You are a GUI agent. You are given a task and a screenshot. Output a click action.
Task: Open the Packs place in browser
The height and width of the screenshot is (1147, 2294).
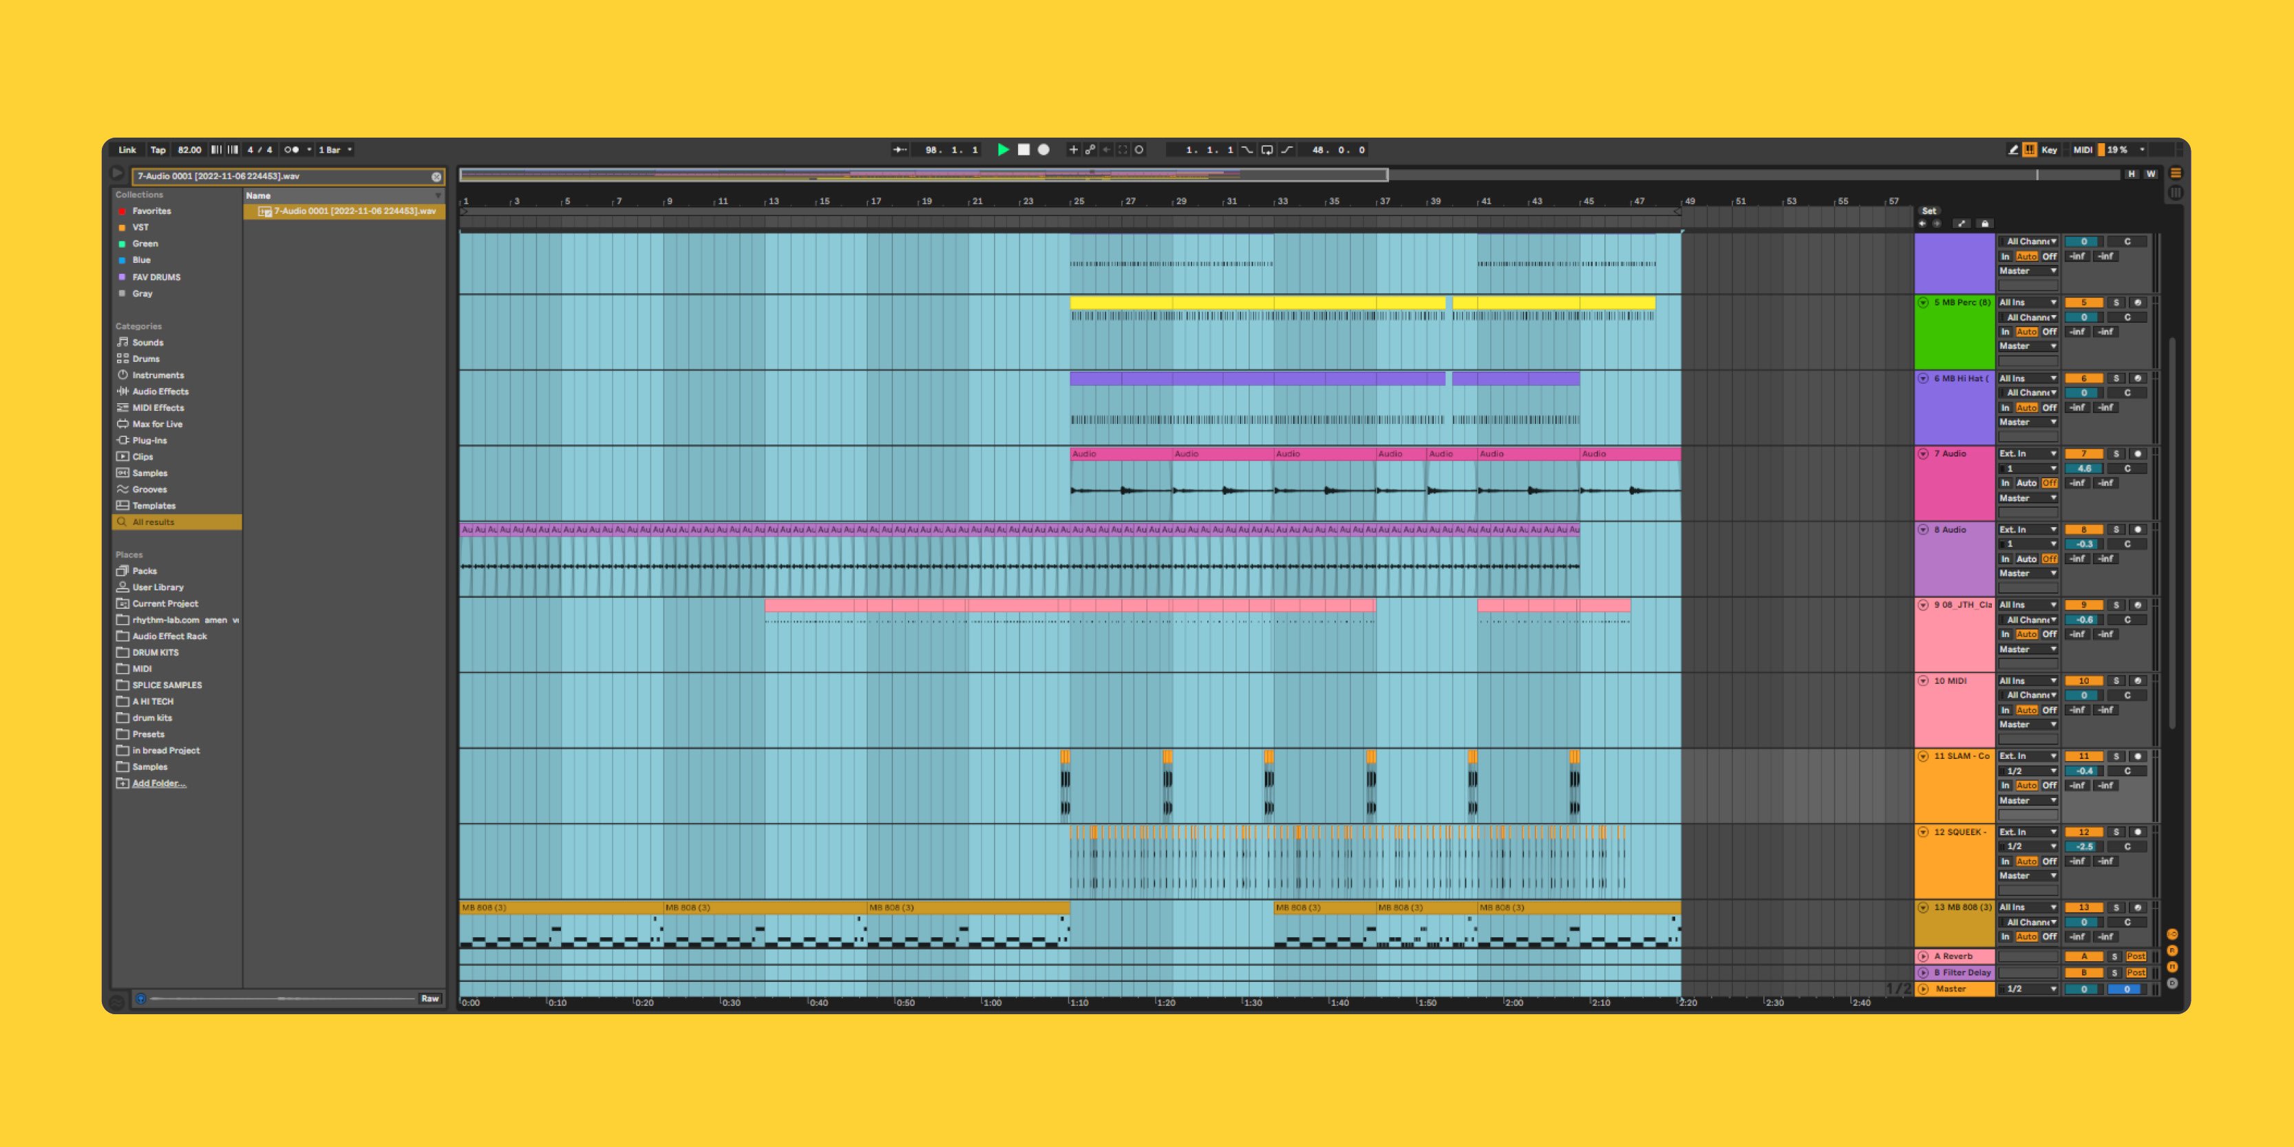[145, 571]
